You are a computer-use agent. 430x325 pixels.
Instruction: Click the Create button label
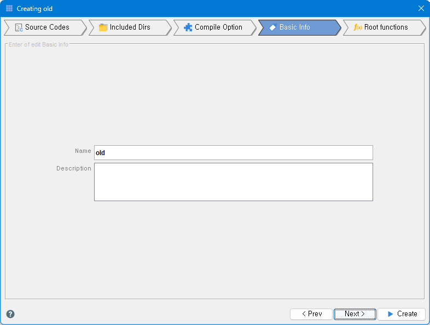407,314
